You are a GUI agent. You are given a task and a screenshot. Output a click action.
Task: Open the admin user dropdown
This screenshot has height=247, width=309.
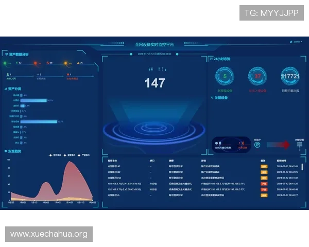pos(298,42)
